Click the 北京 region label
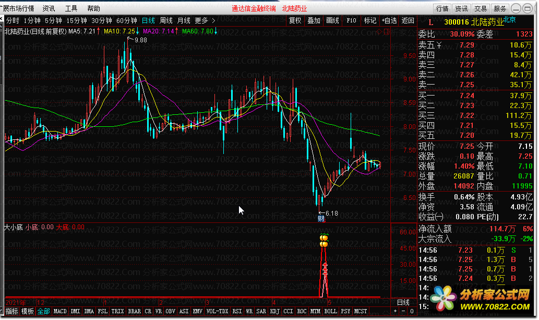539x320 pixels. tap(510, 20)
